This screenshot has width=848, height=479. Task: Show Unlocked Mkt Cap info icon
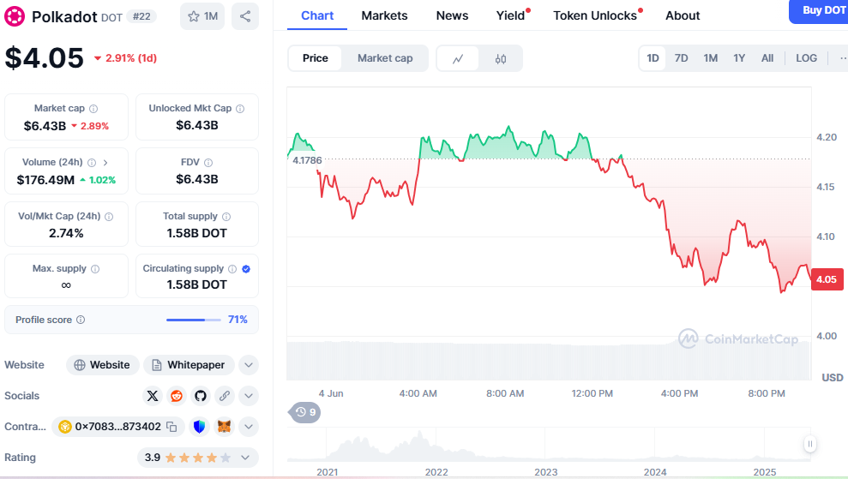240,109
